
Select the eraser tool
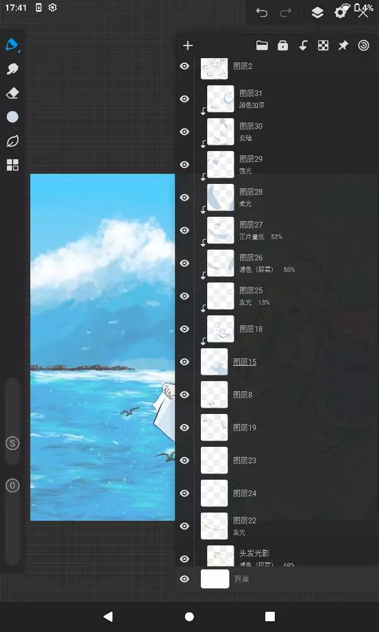click(13, 93)
